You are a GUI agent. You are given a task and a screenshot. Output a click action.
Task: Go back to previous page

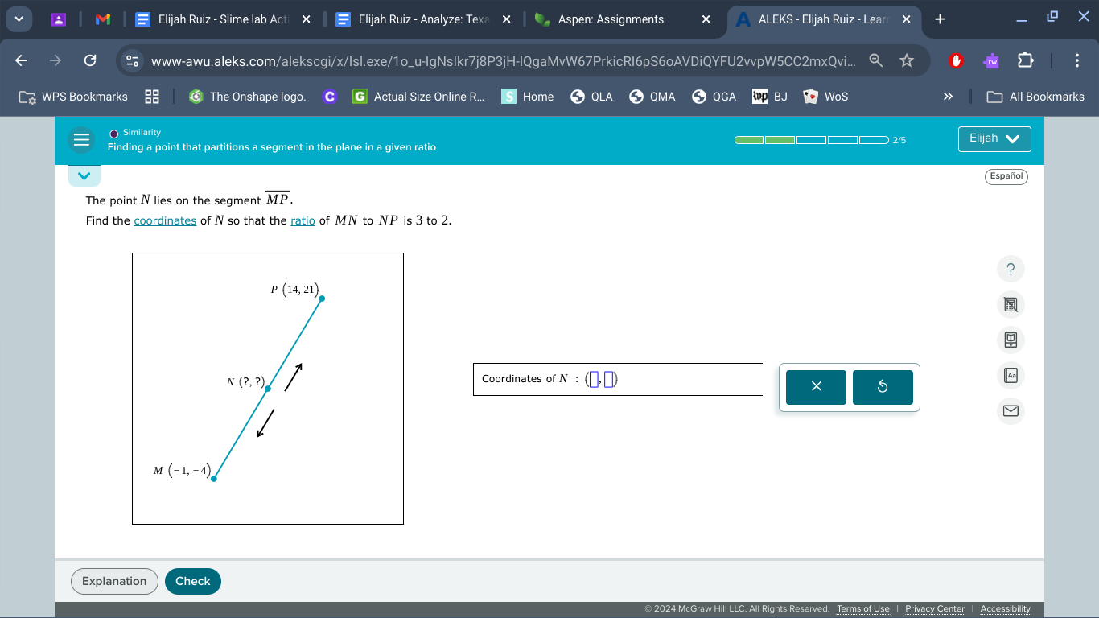[22, 60]
